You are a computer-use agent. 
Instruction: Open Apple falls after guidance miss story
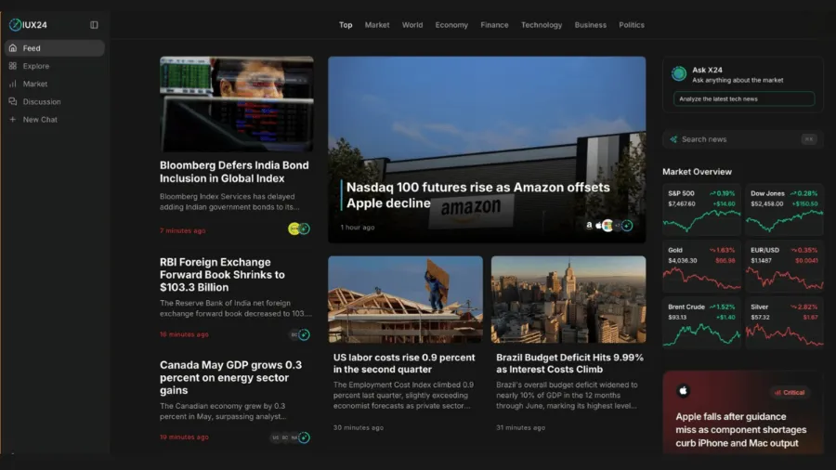pyautogui.click(x=741, y=429)
